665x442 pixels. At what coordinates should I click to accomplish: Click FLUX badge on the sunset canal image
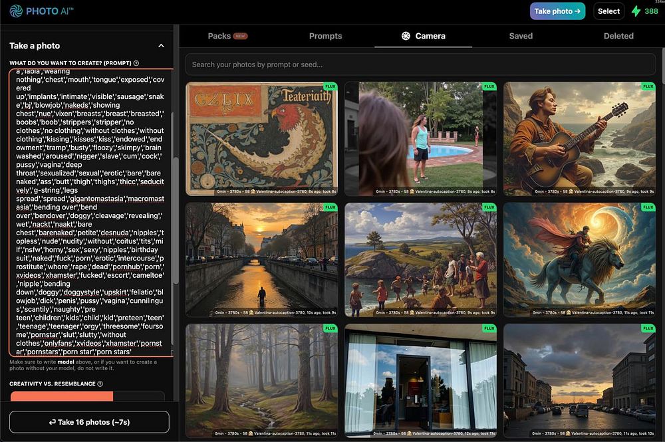(x=330, y=207)
